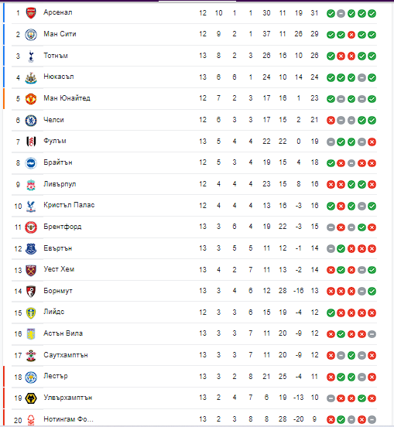Open the Брайтън team page

58,162
